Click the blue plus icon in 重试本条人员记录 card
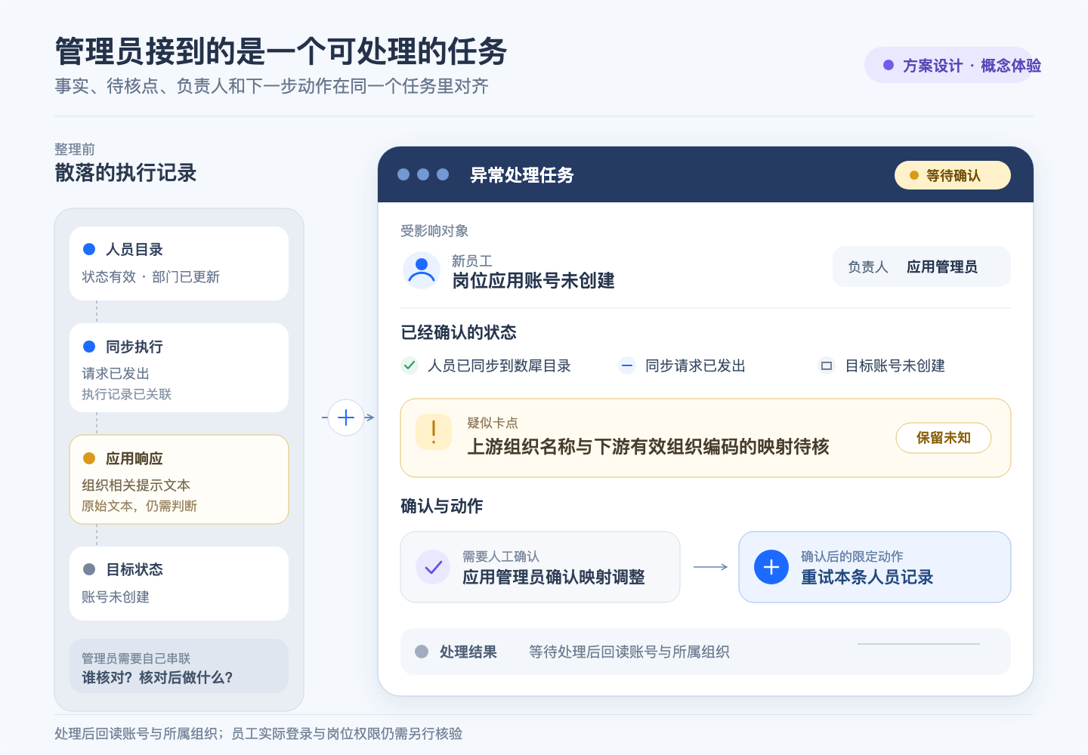 click(771, 567)
